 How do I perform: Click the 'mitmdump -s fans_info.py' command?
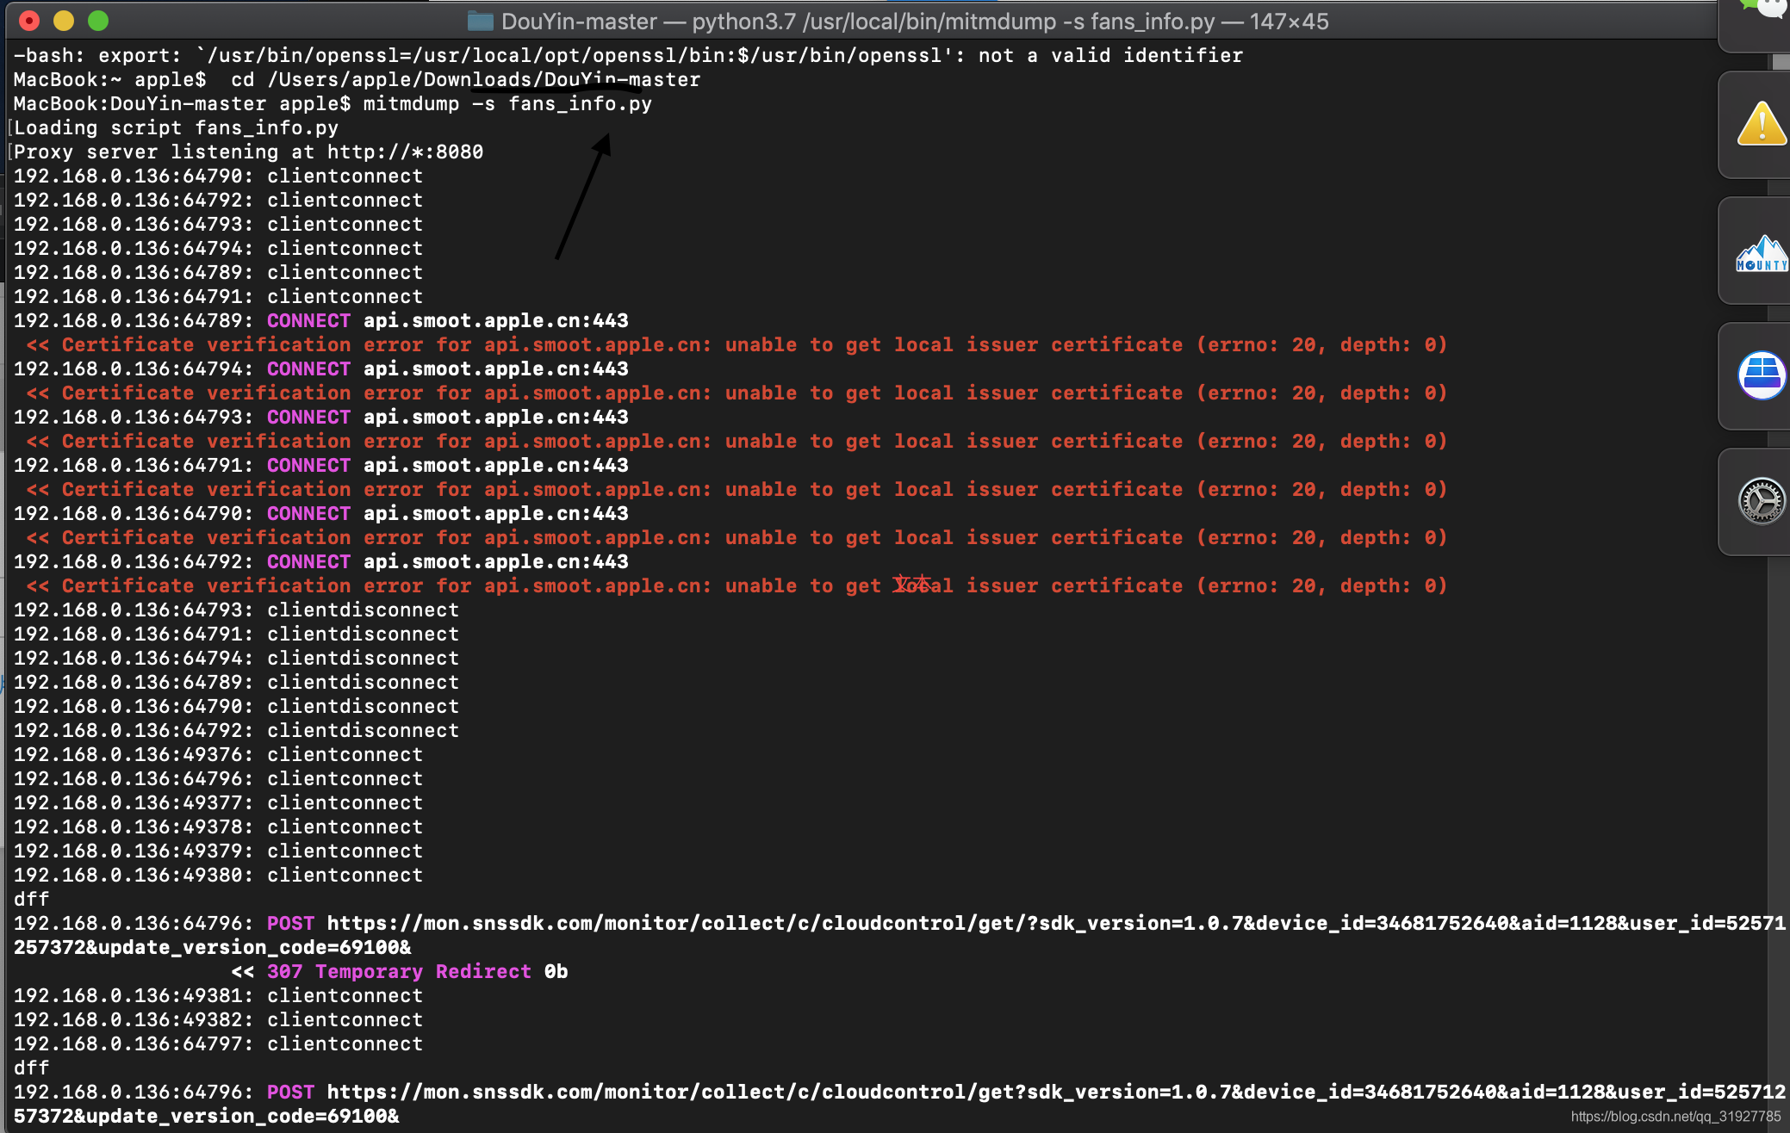[x=507, y=103]
